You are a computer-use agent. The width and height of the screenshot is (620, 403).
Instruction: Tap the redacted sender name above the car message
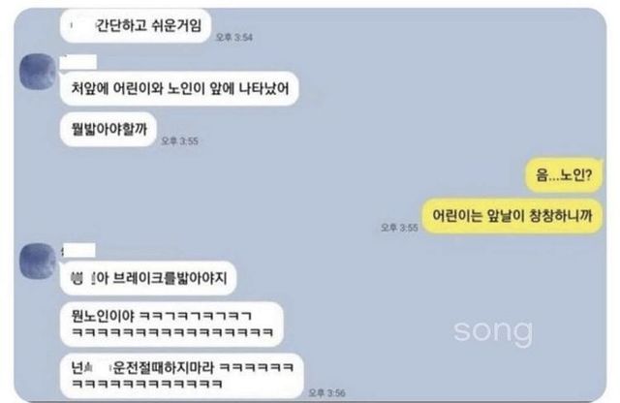pyautogui.click(x=78, y=62)
